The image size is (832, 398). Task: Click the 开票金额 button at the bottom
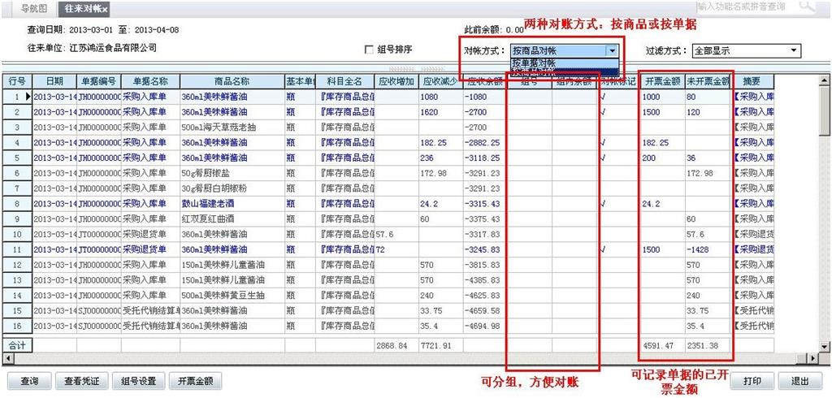(x=195, y=381)
